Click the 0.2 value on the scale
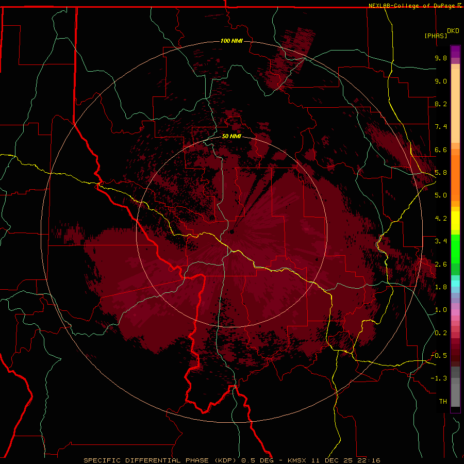Screen dimensions: 464x464 pos(441,333)
